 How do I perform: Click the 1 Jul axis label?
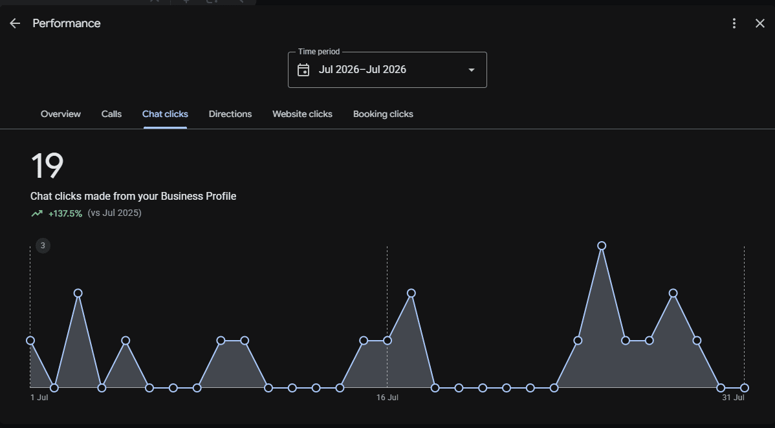coord(39,398)
